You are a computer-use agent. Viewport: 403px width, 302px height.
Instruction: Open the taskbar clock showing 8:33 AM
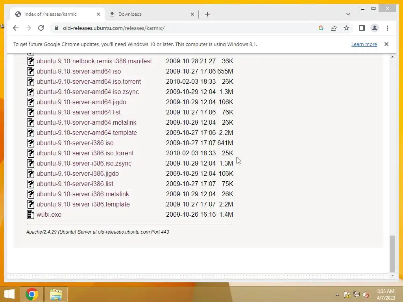(386, 295)
